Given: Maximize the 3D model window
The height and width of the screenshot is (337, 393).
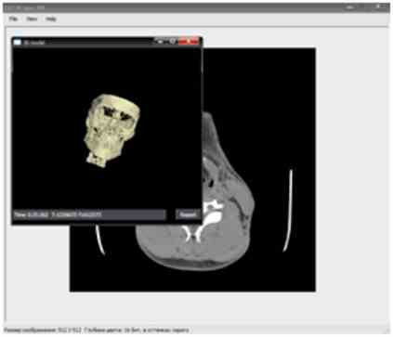Looking at the screenshot, I should [x=172, y=41].
